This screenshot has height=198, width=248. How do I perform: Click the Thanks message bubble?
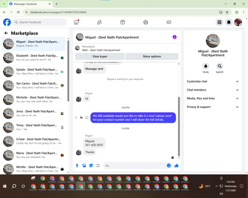tap(90, 152)
